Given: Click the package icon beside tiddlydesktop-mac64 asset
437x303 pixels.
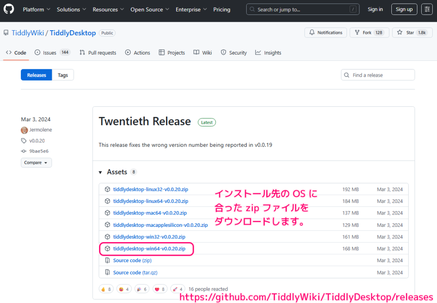Looking at the screenshot, I should tap(107, 213).
